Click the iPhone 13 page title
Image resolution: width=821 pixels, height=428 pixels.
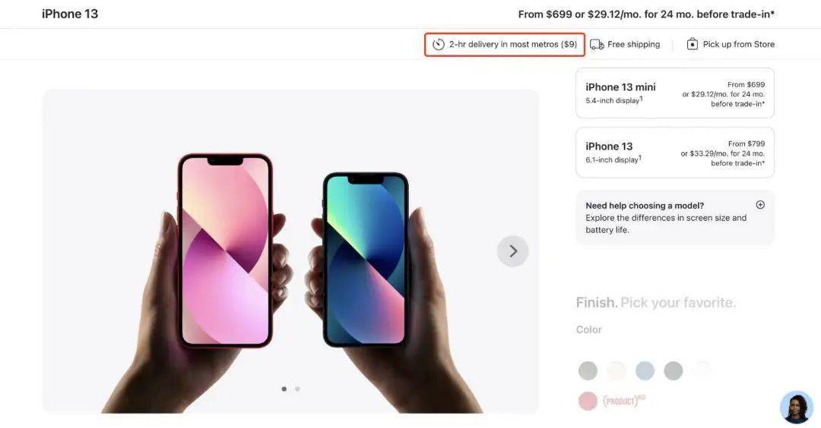tap(70, 14)
